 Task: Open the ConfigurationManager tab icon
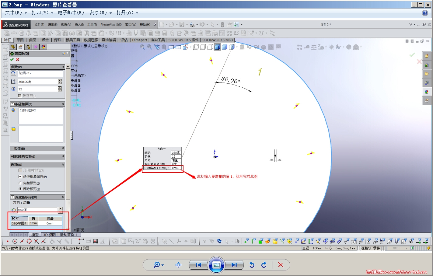[x=28, y=47]
